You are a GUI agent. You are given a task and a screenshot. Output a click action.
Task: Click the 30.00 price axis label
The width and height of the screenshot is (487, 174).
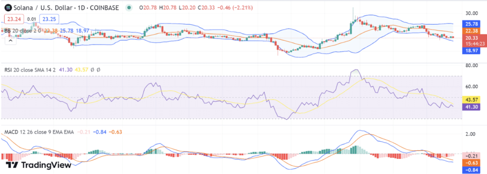point(471,13)
